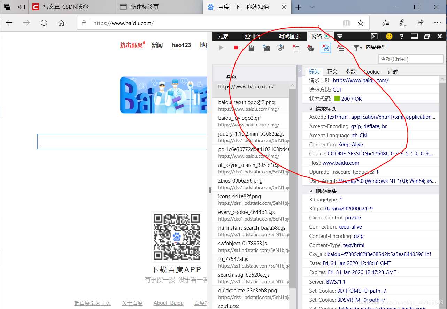447x309 pixels.
Task: Collapse the details pane with > arrow
Action: pyautogui.click(x=300, y=70)
